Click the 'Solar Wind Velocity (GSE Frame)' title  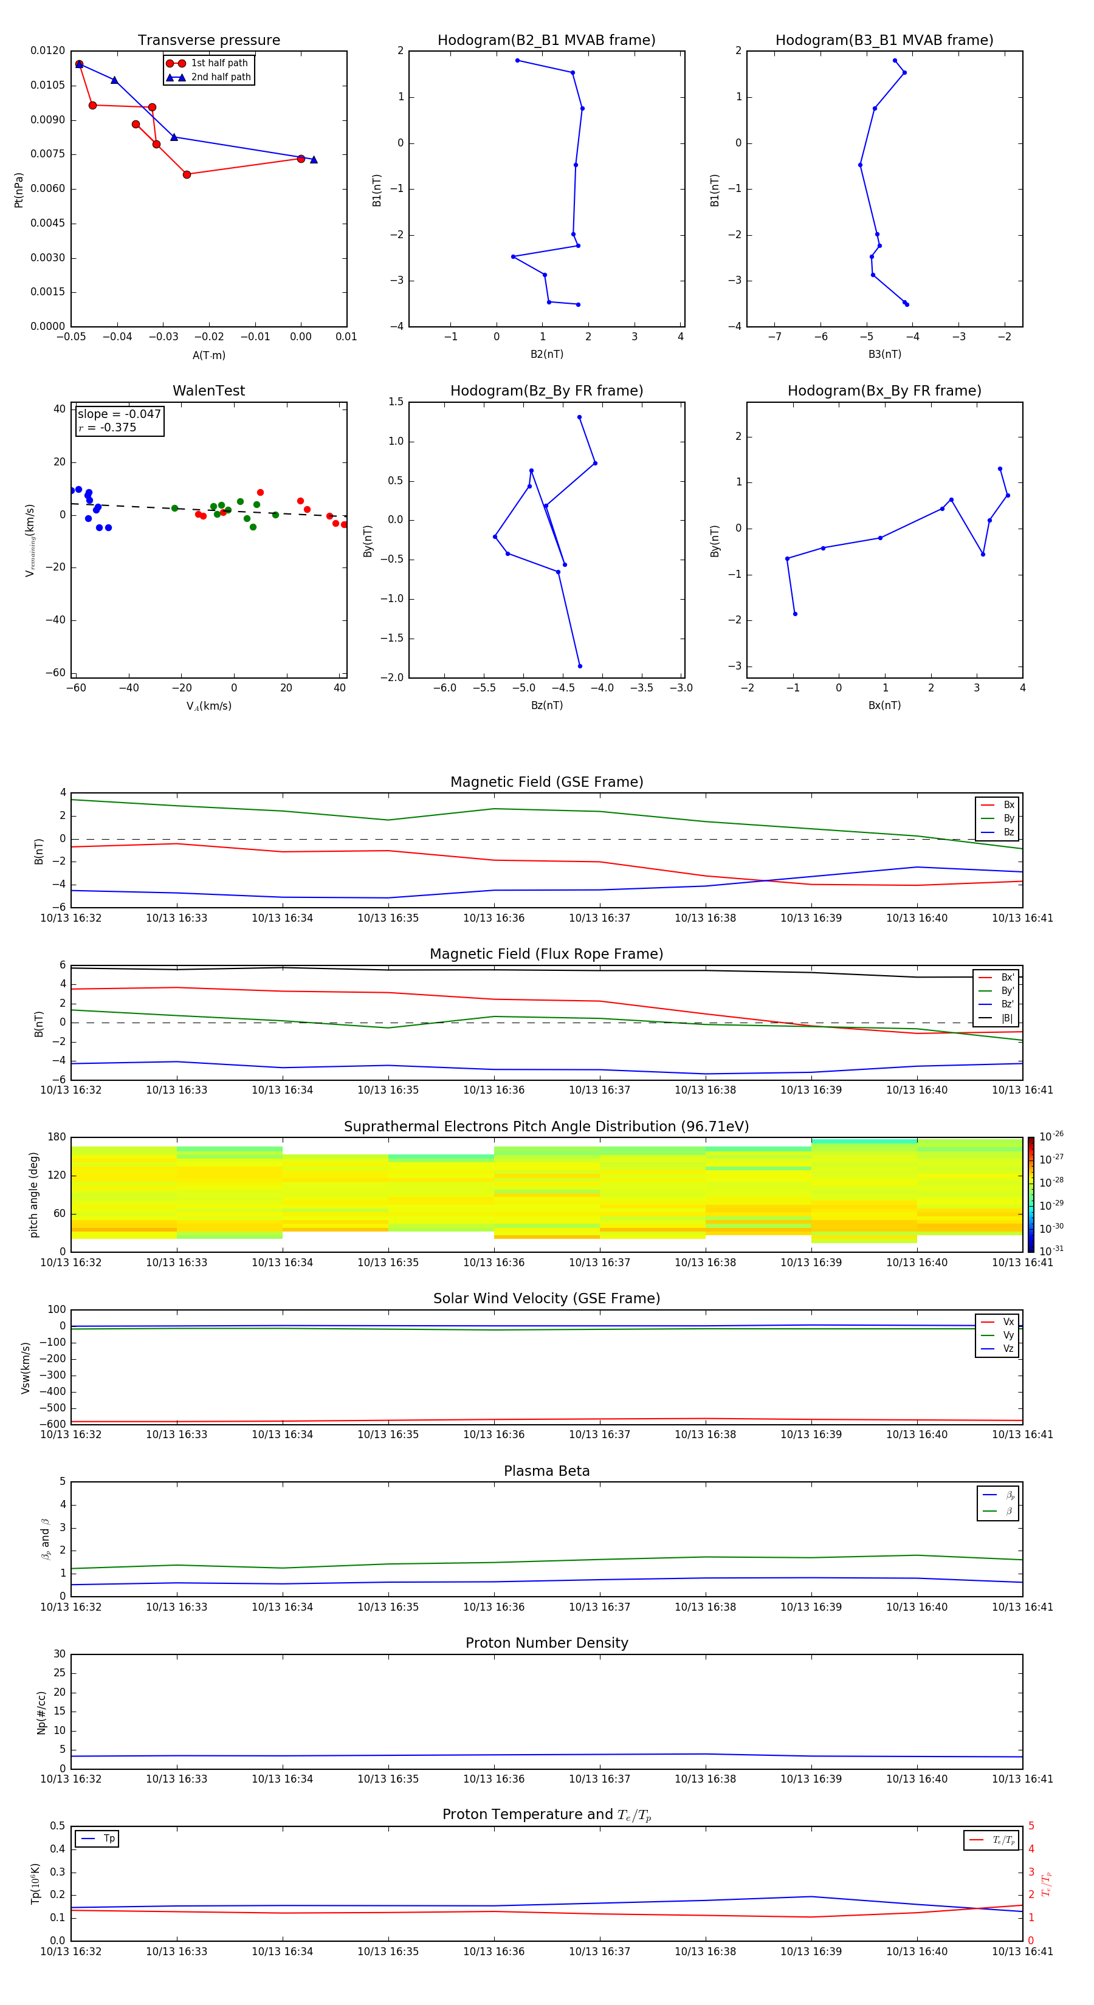click(x=546, y=1298)
